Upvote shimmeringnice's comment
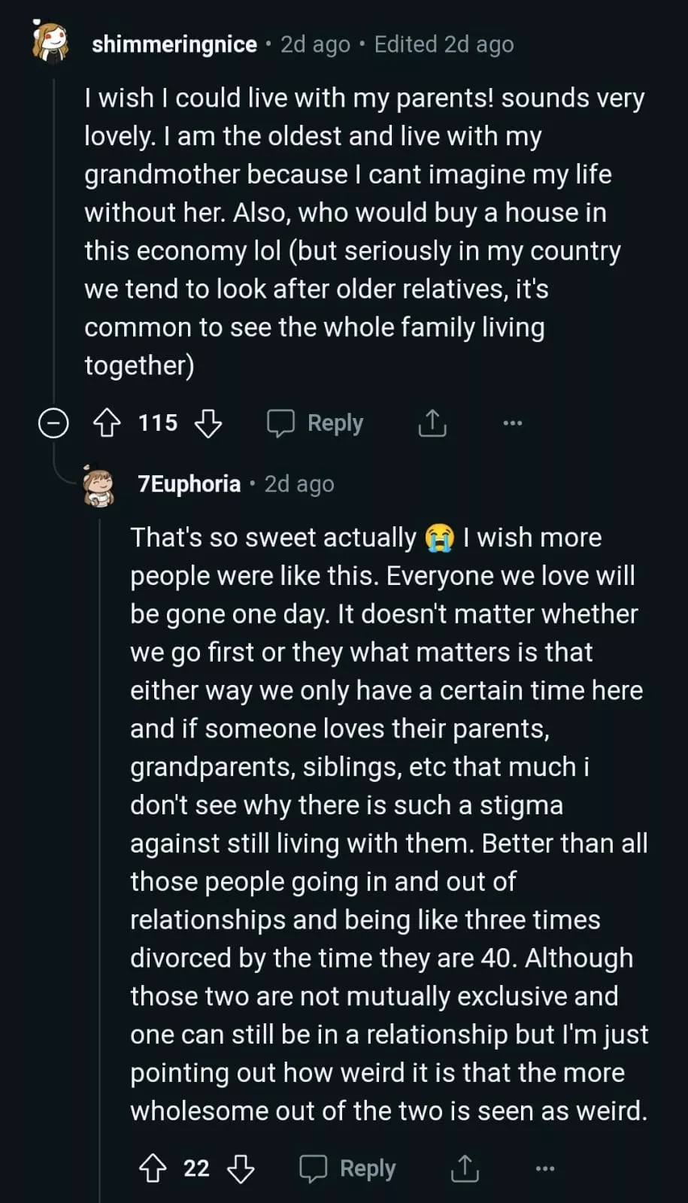Image resolution: width=688 pixels, height=1203 pixels. coord(107,423)
